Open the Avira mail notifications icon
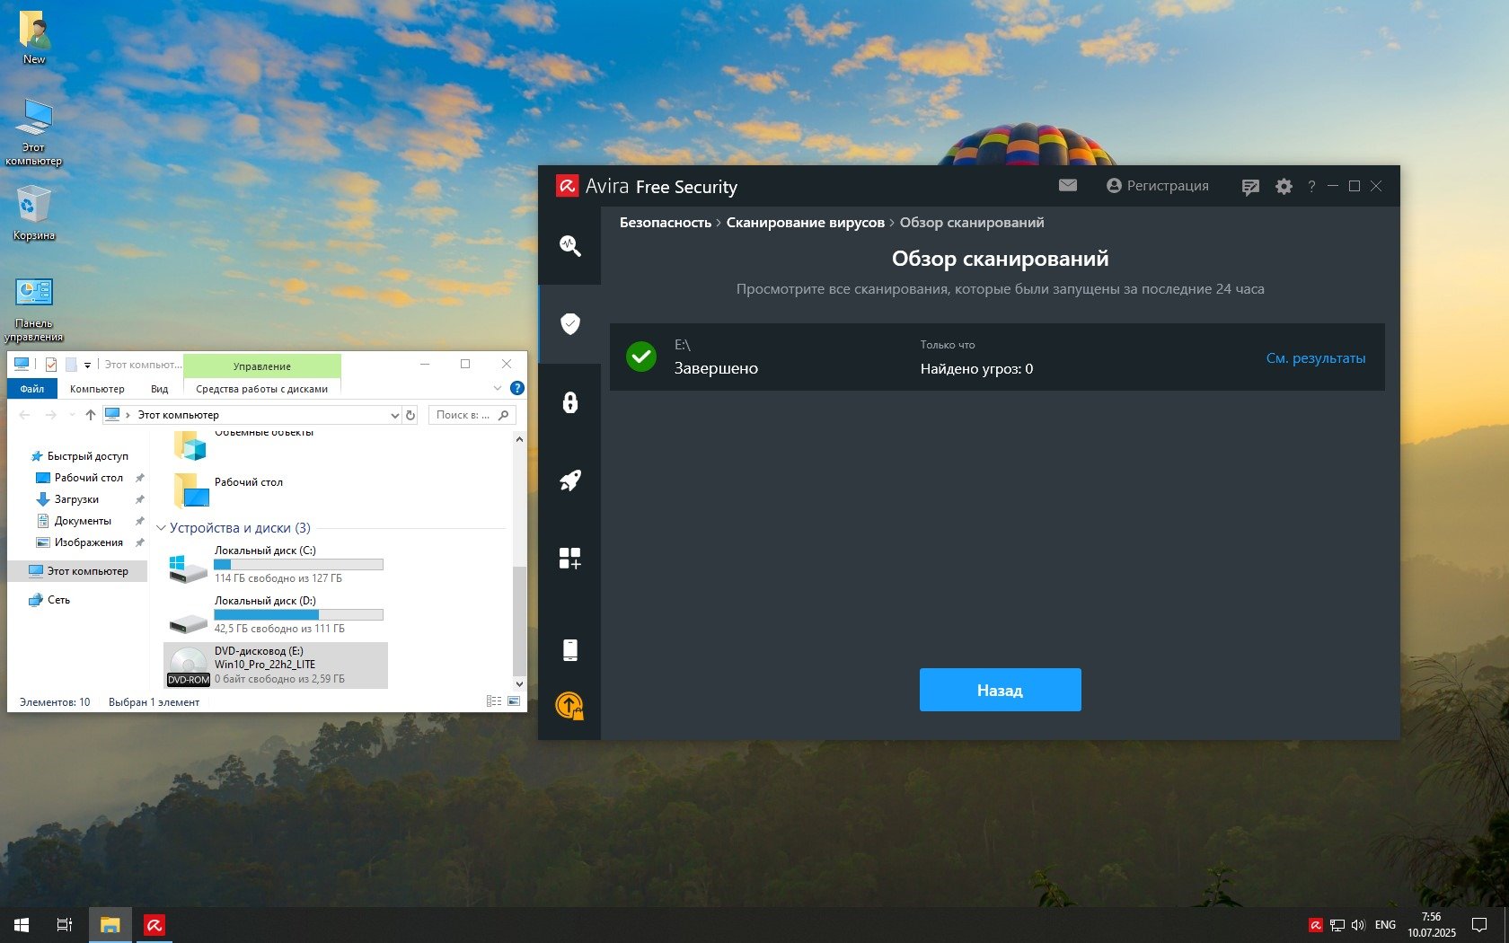This screenshot has width=1509, height=943. pyautogui.click(x=1067, y=186)
